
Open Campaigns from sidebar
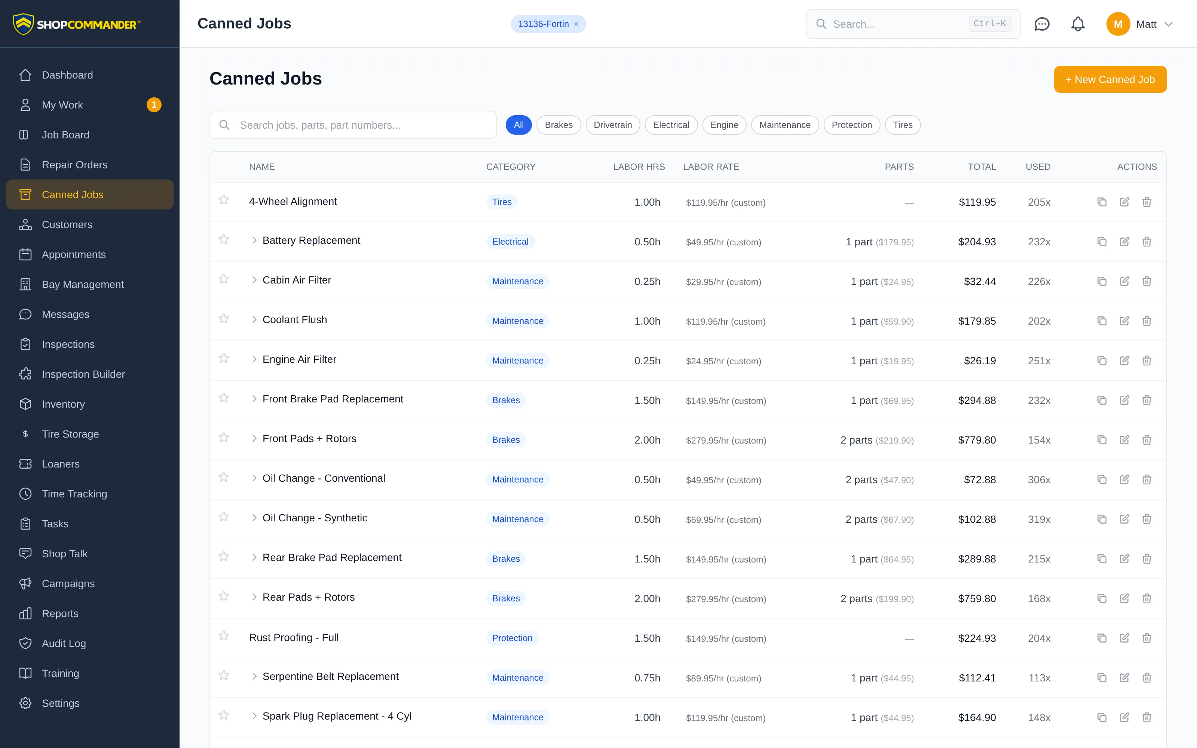tap(89, 583)
